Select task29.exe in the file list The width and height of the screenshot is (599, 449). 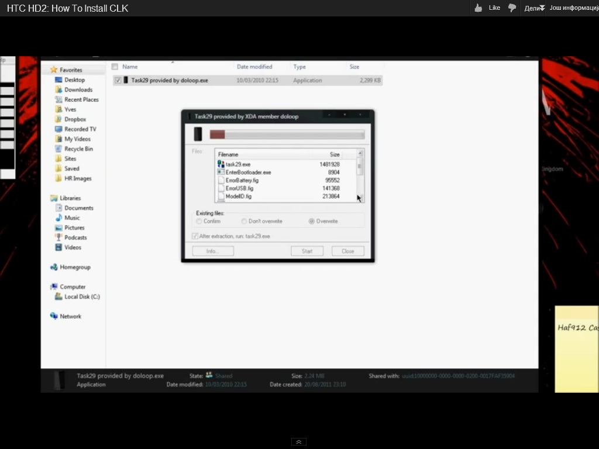238,164
